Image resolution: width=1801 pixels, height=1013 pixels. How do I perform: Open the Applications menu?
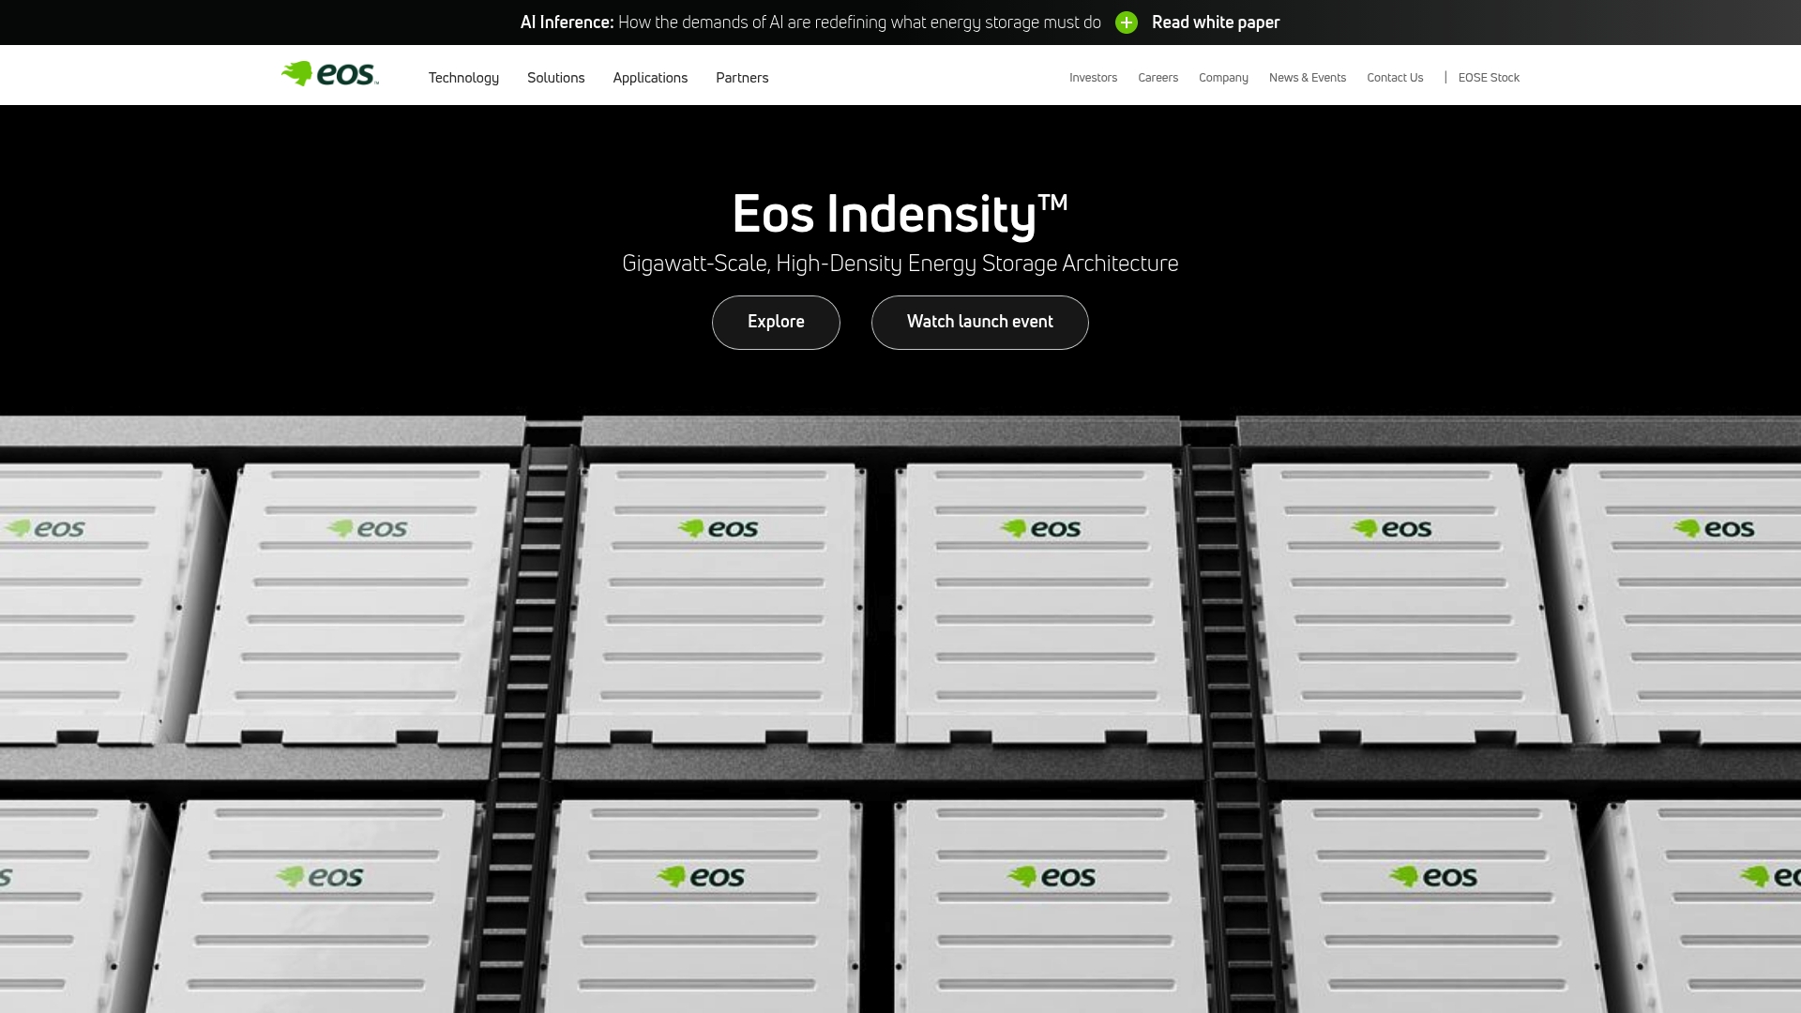click(650, 78)
